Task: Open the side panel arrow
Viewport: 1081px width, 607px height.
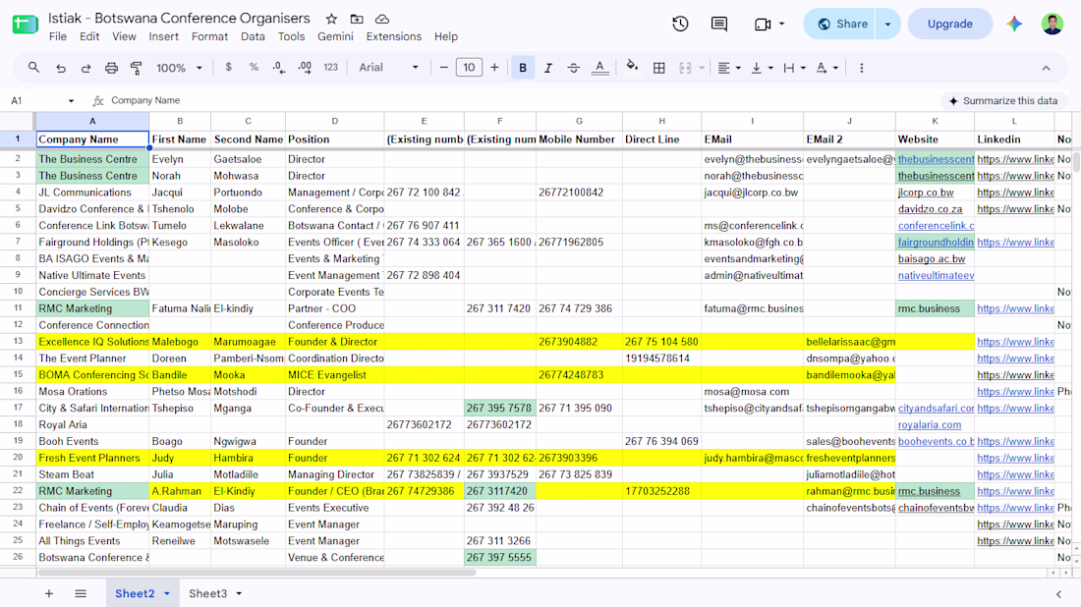Action: coord(1059,594)
